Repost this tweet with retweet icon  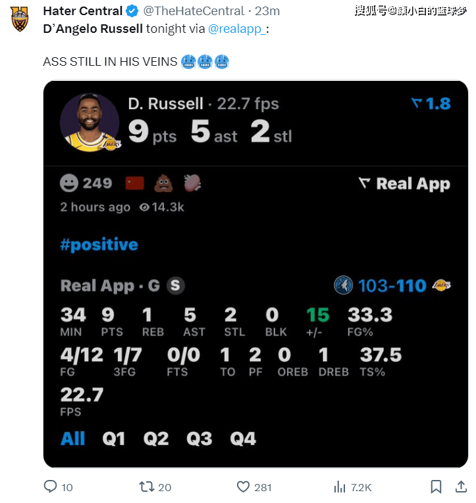[x=146, y=487]
